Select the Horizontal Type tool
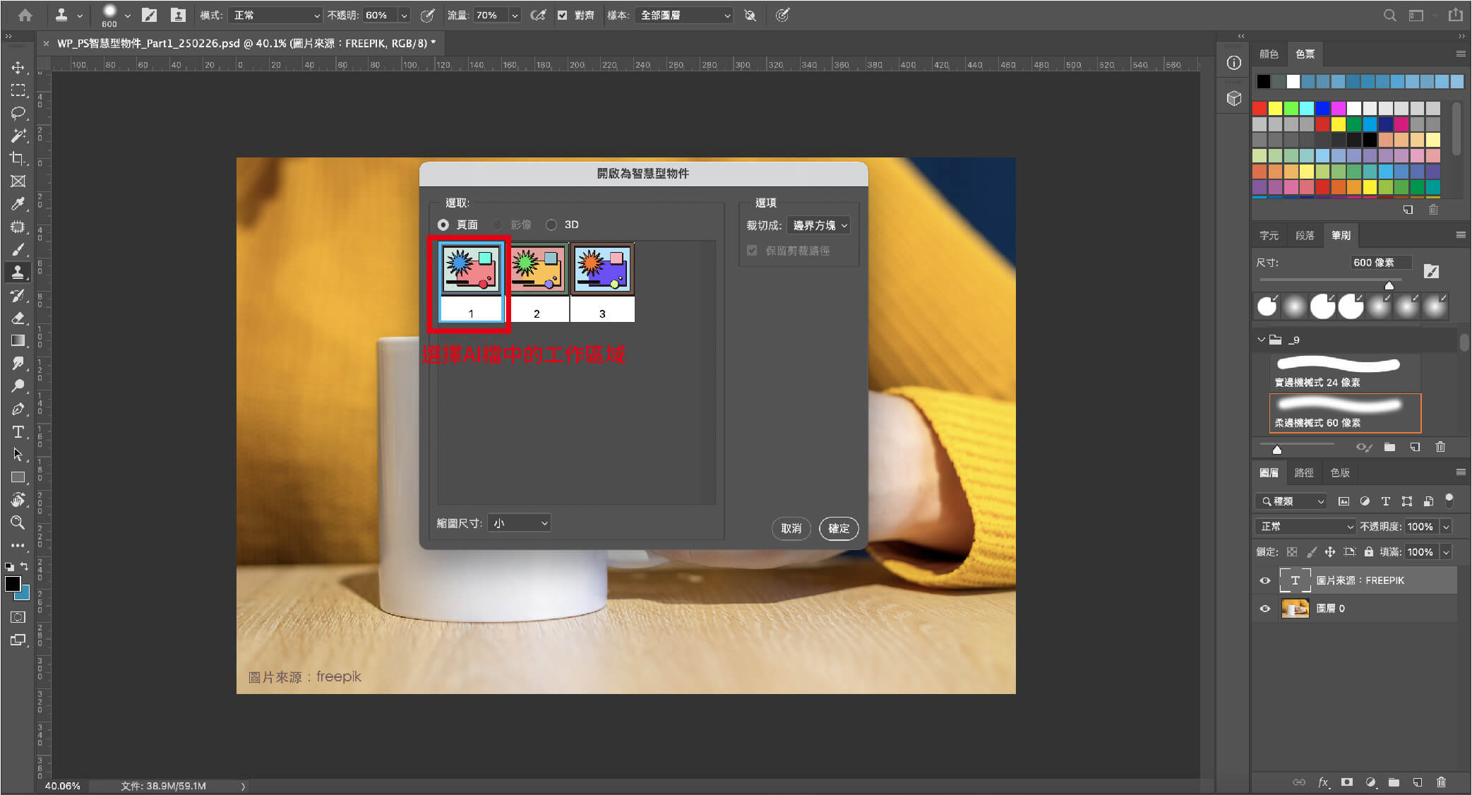 coord(18,431)
